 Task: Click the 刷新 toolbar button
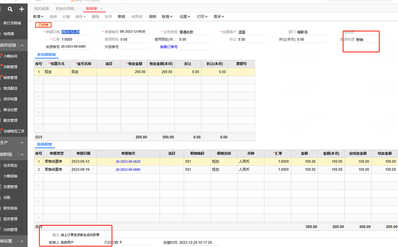[153, 17]
